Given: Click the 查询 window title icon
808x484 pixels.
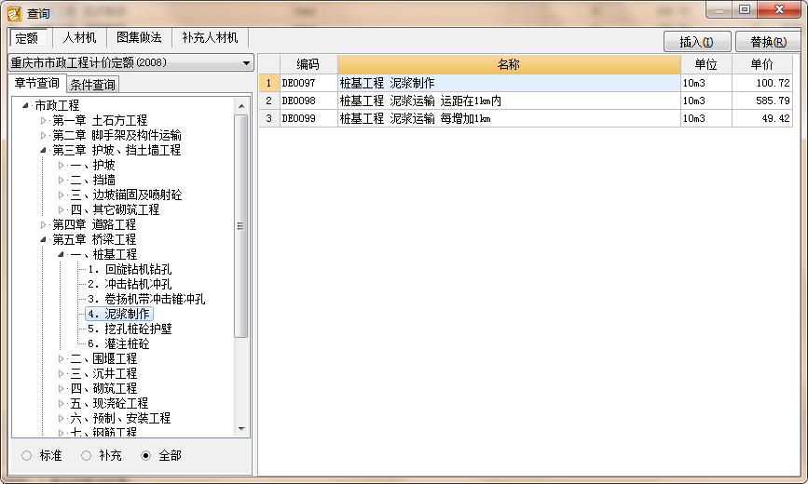Looking at the screenshot, I should click(x=14, y=13).
